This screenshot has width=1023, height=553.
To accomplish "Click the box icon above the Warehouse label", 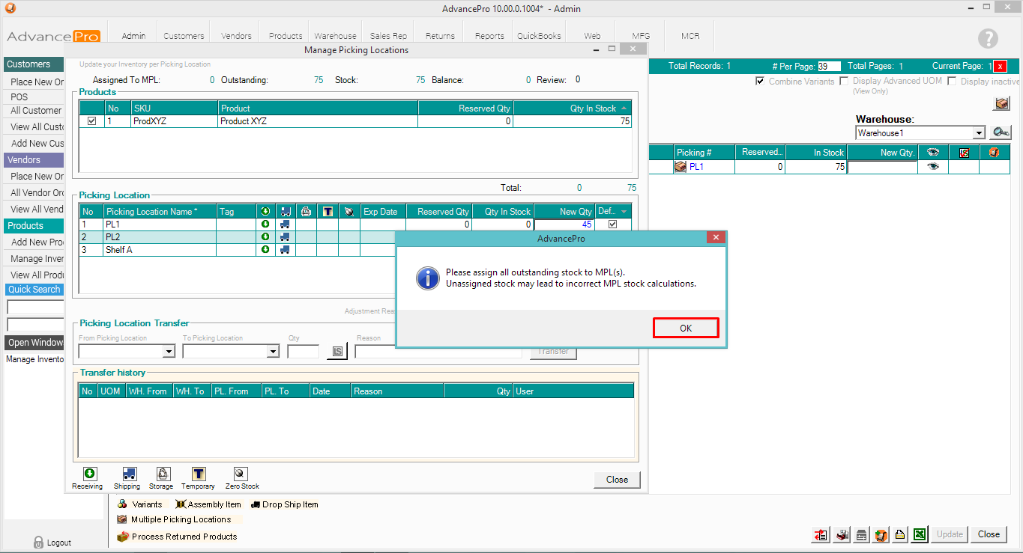I will click(x=1002, y=104).
